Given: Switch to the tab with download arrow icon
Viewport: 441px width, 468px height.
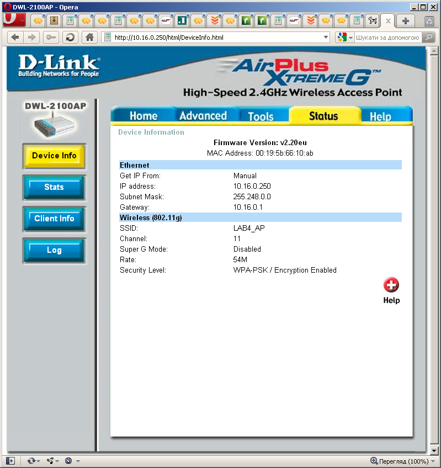Looking at the screenshot, I should click(54, 20).
